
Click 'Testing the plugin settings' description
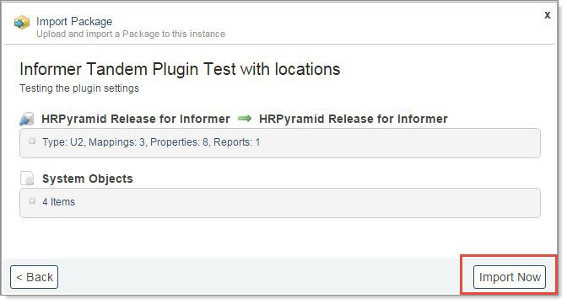click(x=79, y=88)
